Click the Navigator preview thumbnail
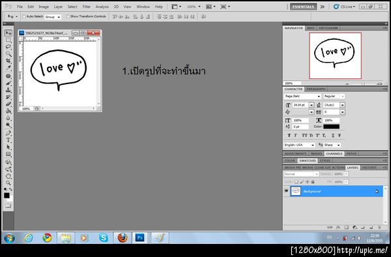 tap(335, 56)
